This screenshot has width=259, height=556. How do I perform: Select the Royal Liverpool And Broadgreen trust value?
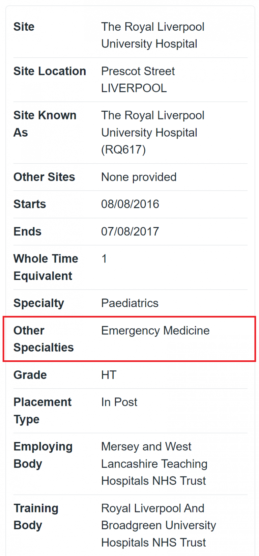pyautogui.click(x=158, y=525)
